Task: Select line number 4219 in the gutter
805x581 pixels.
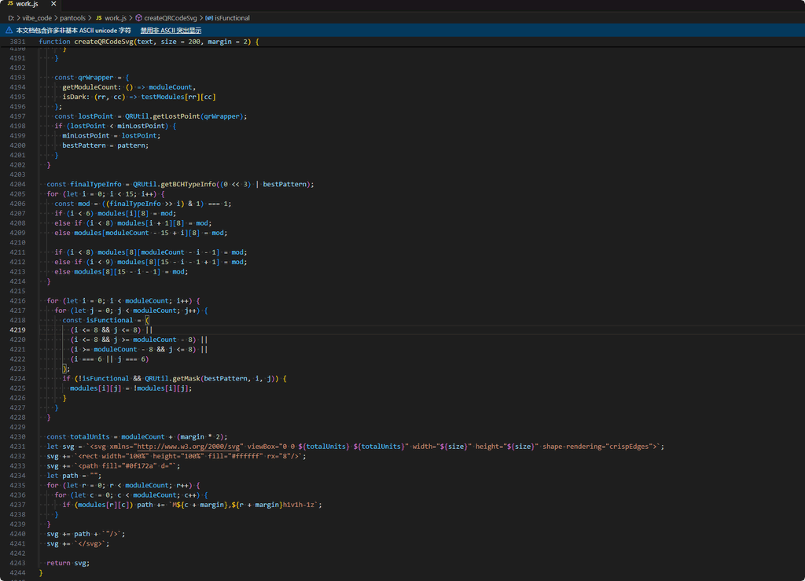Action: [x=17, y=330]
